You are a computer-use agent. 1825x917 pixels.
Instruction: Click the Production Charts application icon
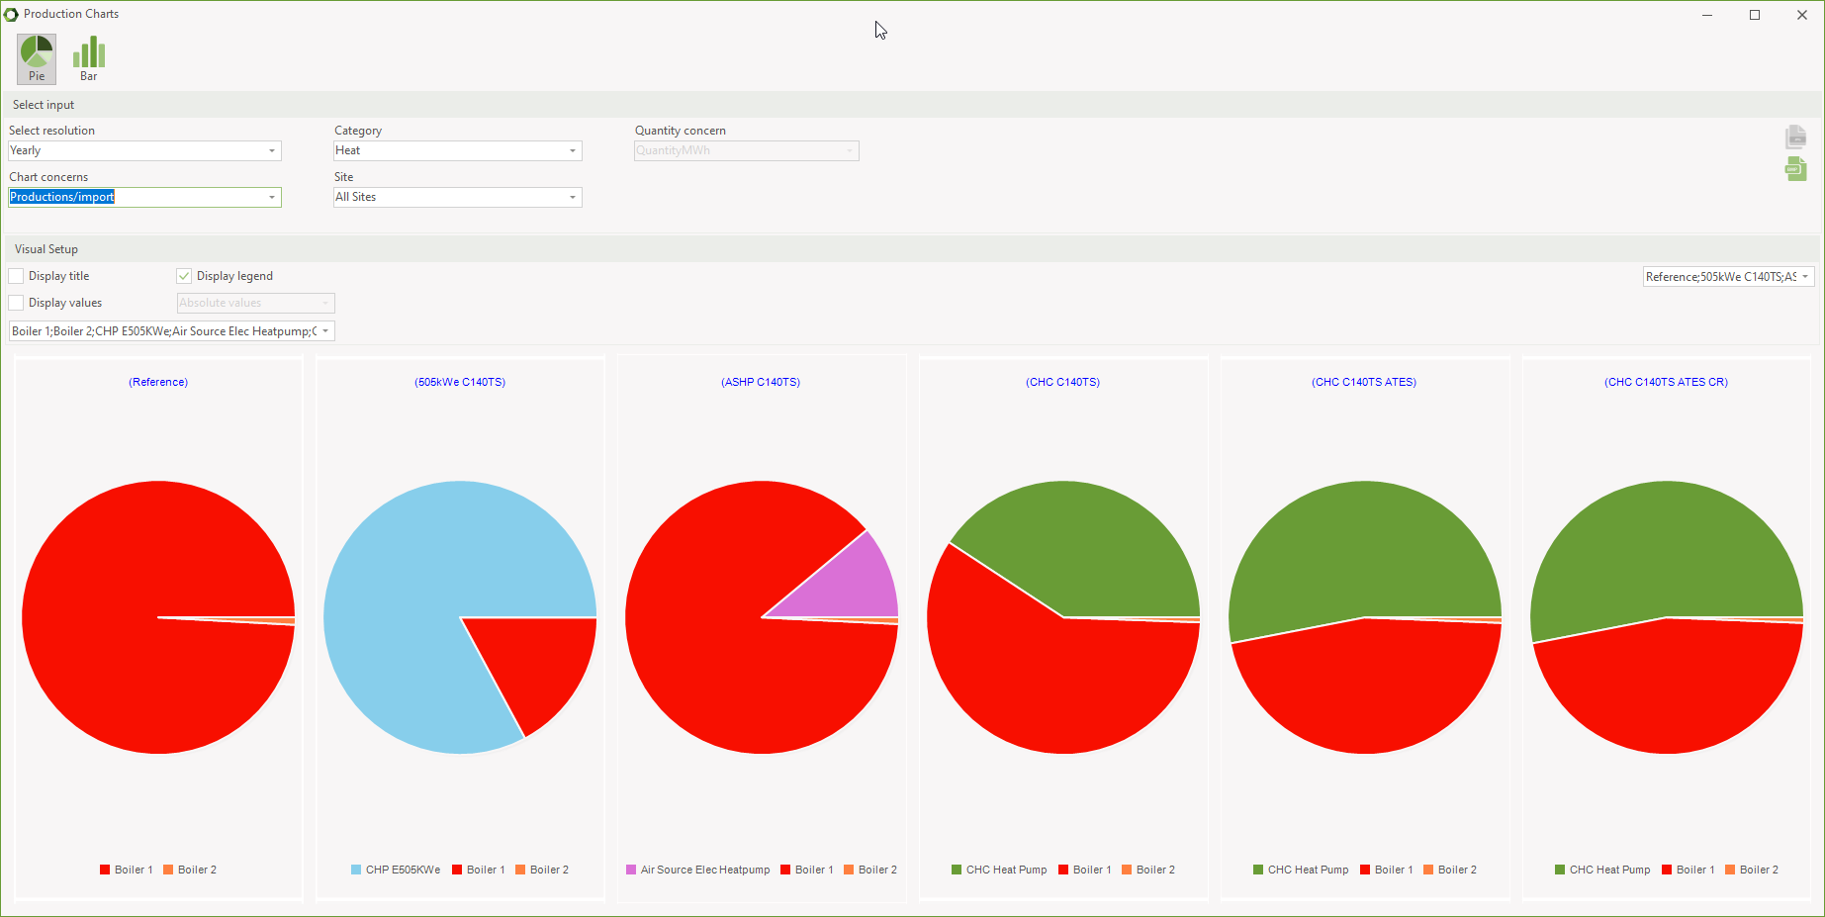click(13, 13)
